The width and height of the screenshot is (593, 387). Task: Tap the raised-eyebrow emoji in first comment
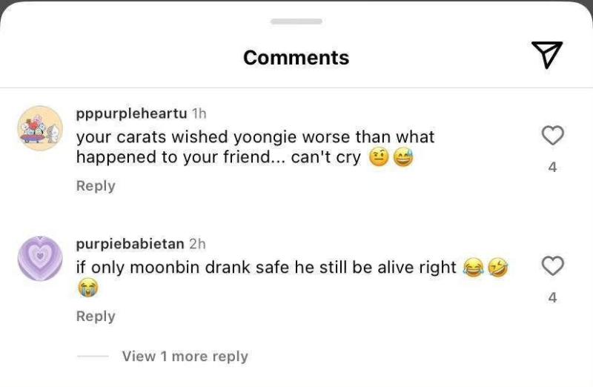(378, 157)
